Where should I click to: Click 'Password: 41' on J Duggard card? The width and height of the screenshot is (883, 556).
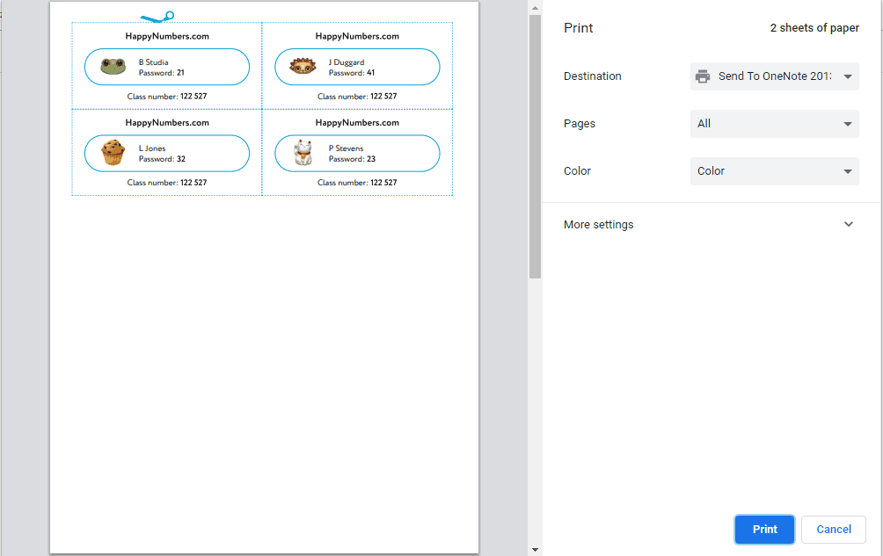click(x=352, y=73)
